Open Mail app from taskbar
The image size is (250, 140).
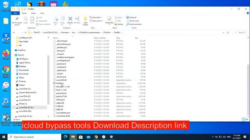pos(88,137)
